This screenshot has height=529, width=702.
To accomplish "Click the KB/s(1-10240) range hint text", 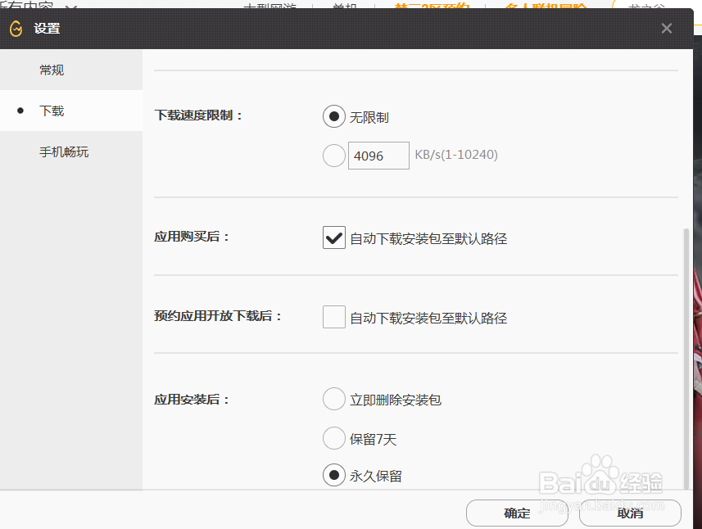I will click(x=456, y=155).
